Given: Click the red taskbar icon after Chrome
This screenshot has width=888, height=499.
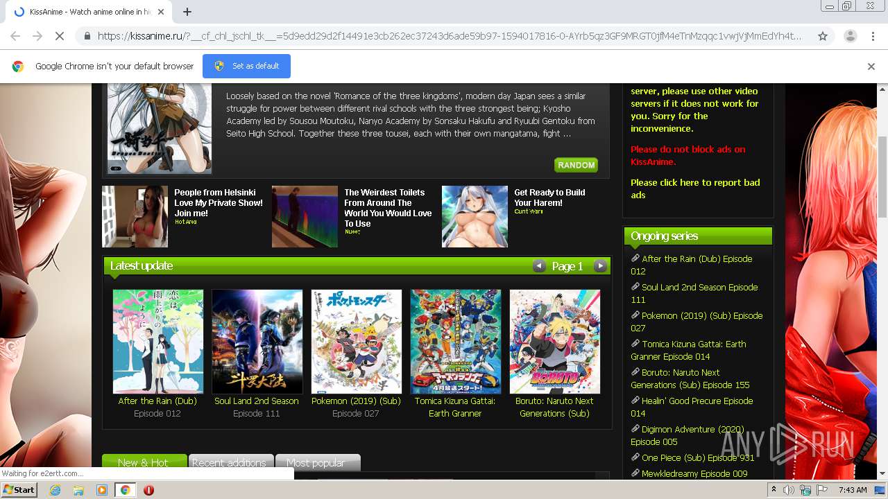Looking at the screenshot, I should pyautogui.click(x=148, y=490).
